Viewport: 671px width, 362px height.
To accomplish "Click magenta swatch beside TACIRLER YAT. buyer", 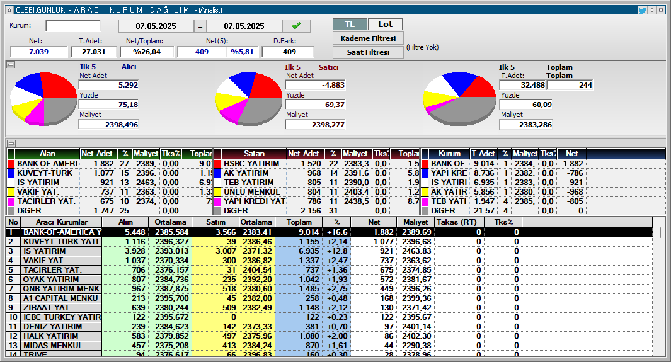I will coord(11,201).
